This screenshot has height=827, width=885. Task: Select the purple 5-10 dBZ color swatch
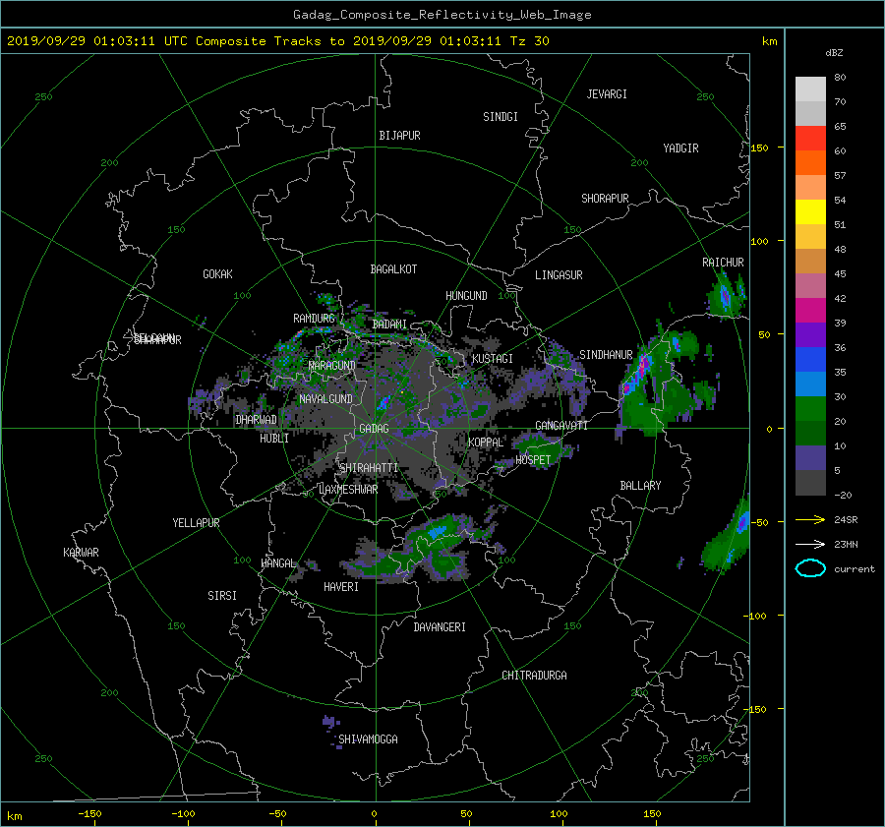(x=810, y=458)
